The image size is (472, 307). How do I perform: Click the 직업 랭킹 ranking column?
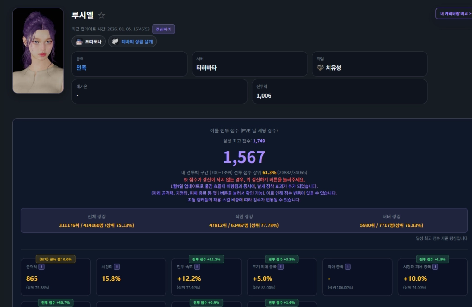244,221
